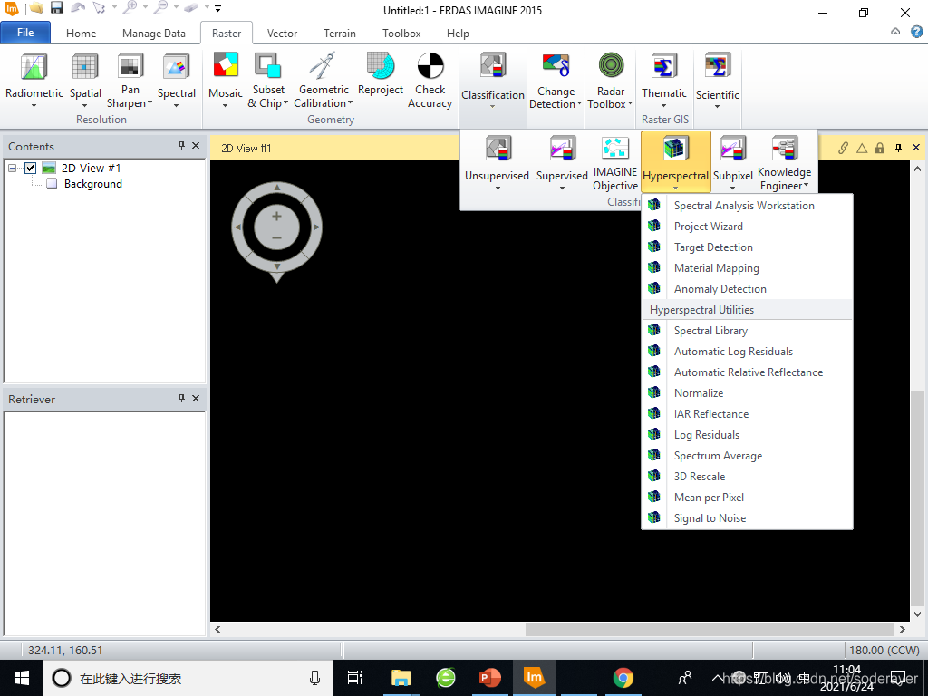Viewport: 928px width, 696px height.
Task: Click the Scientific tool icon
Action: 718,66
